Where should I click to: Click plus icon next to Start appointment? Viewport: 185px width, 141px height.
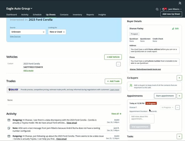pos(179,96)
